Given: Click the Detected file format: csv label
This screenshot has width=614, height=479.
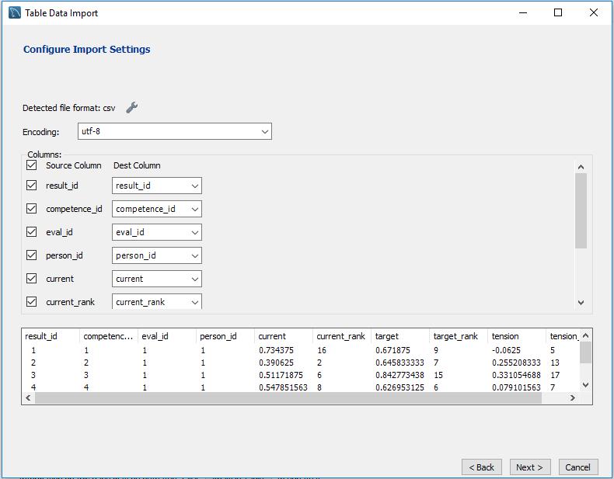Looking at the screenshot, I should [x=69, y=108].
